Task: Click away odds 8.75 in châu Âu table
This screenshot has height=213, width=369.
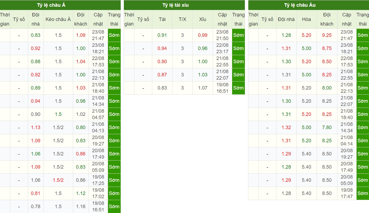Action: pyautogui.click(x=327, y=48)
